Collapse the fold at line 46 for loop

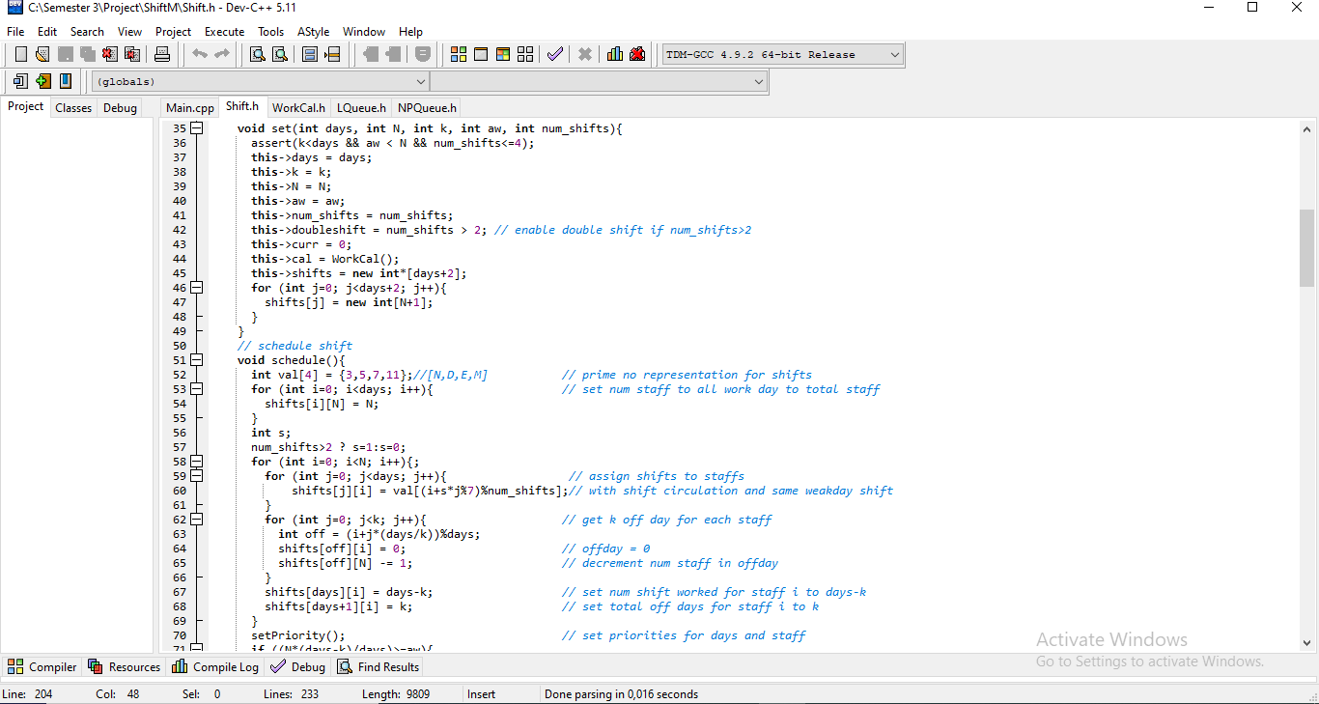tap(197, 288)
